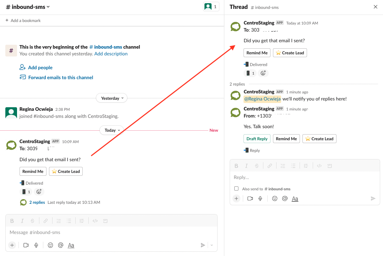Viewport: 383px width, 256px height.
Task: Insert link in channel message composer
Action: (x=45, y=221)
